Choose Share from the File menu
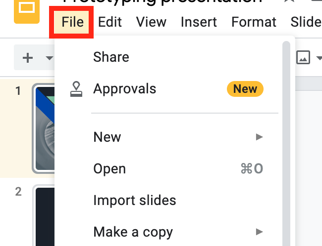 pos(111,57)
